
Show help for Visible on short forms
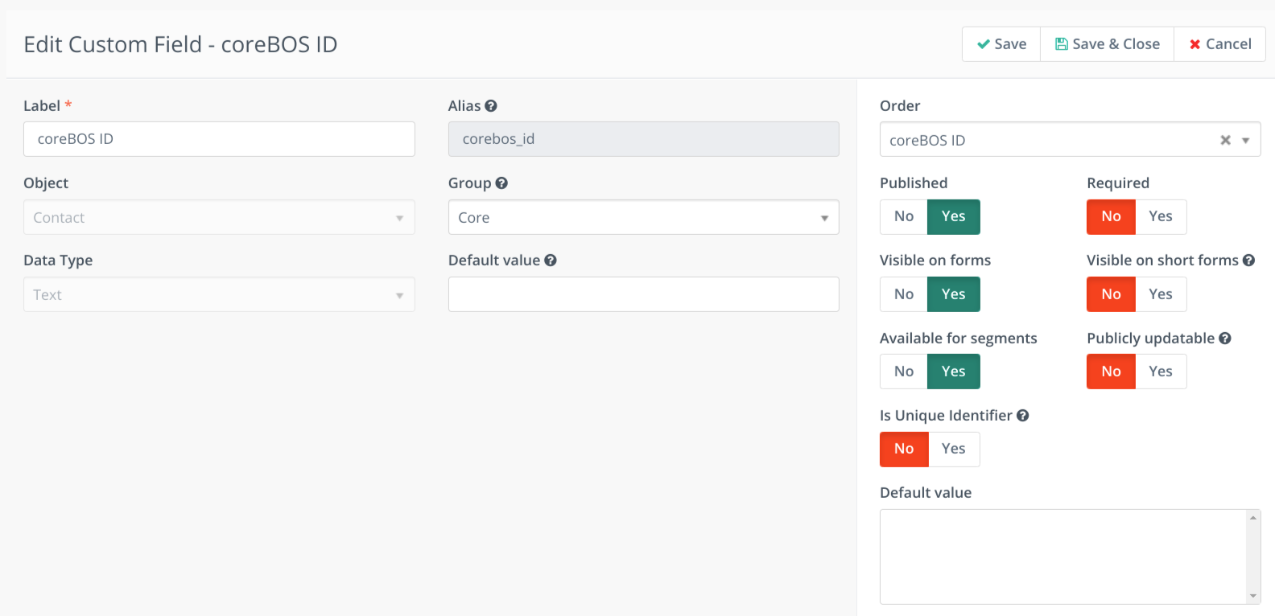click(x=1248, y=260)
